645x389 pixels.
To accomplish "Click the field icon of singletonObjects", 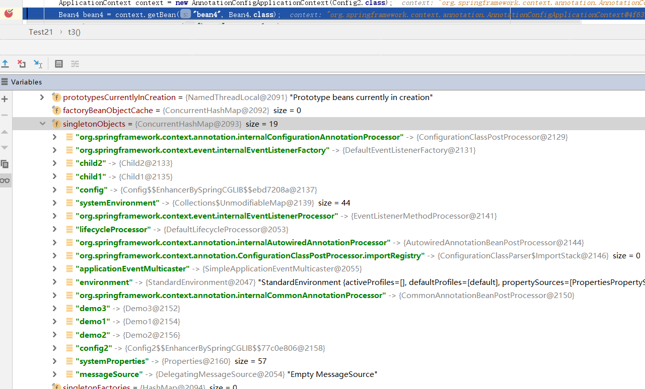I will pos(56,124).
